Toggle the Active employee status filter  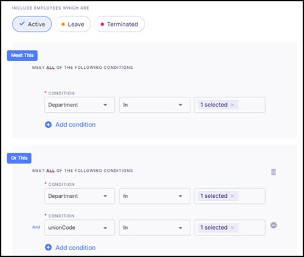tap(32, 24)
